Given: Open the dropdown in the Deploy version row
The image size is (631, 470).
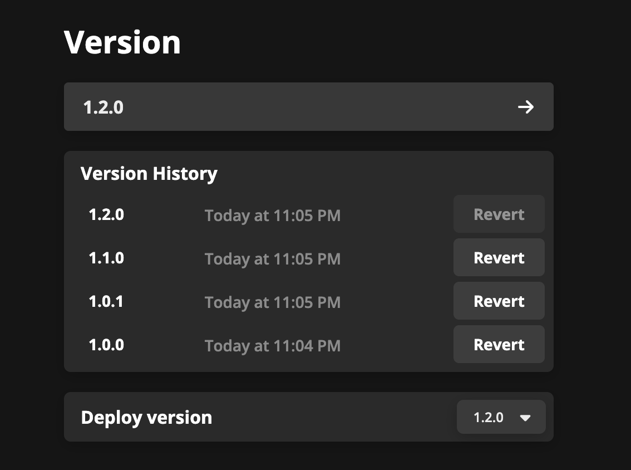Looking at the screenshot, I should click(501, 417).
